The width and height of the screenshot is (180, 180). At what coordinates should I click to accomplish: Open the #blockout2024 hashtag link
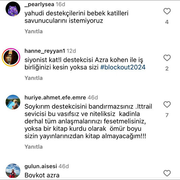[123, 67]
